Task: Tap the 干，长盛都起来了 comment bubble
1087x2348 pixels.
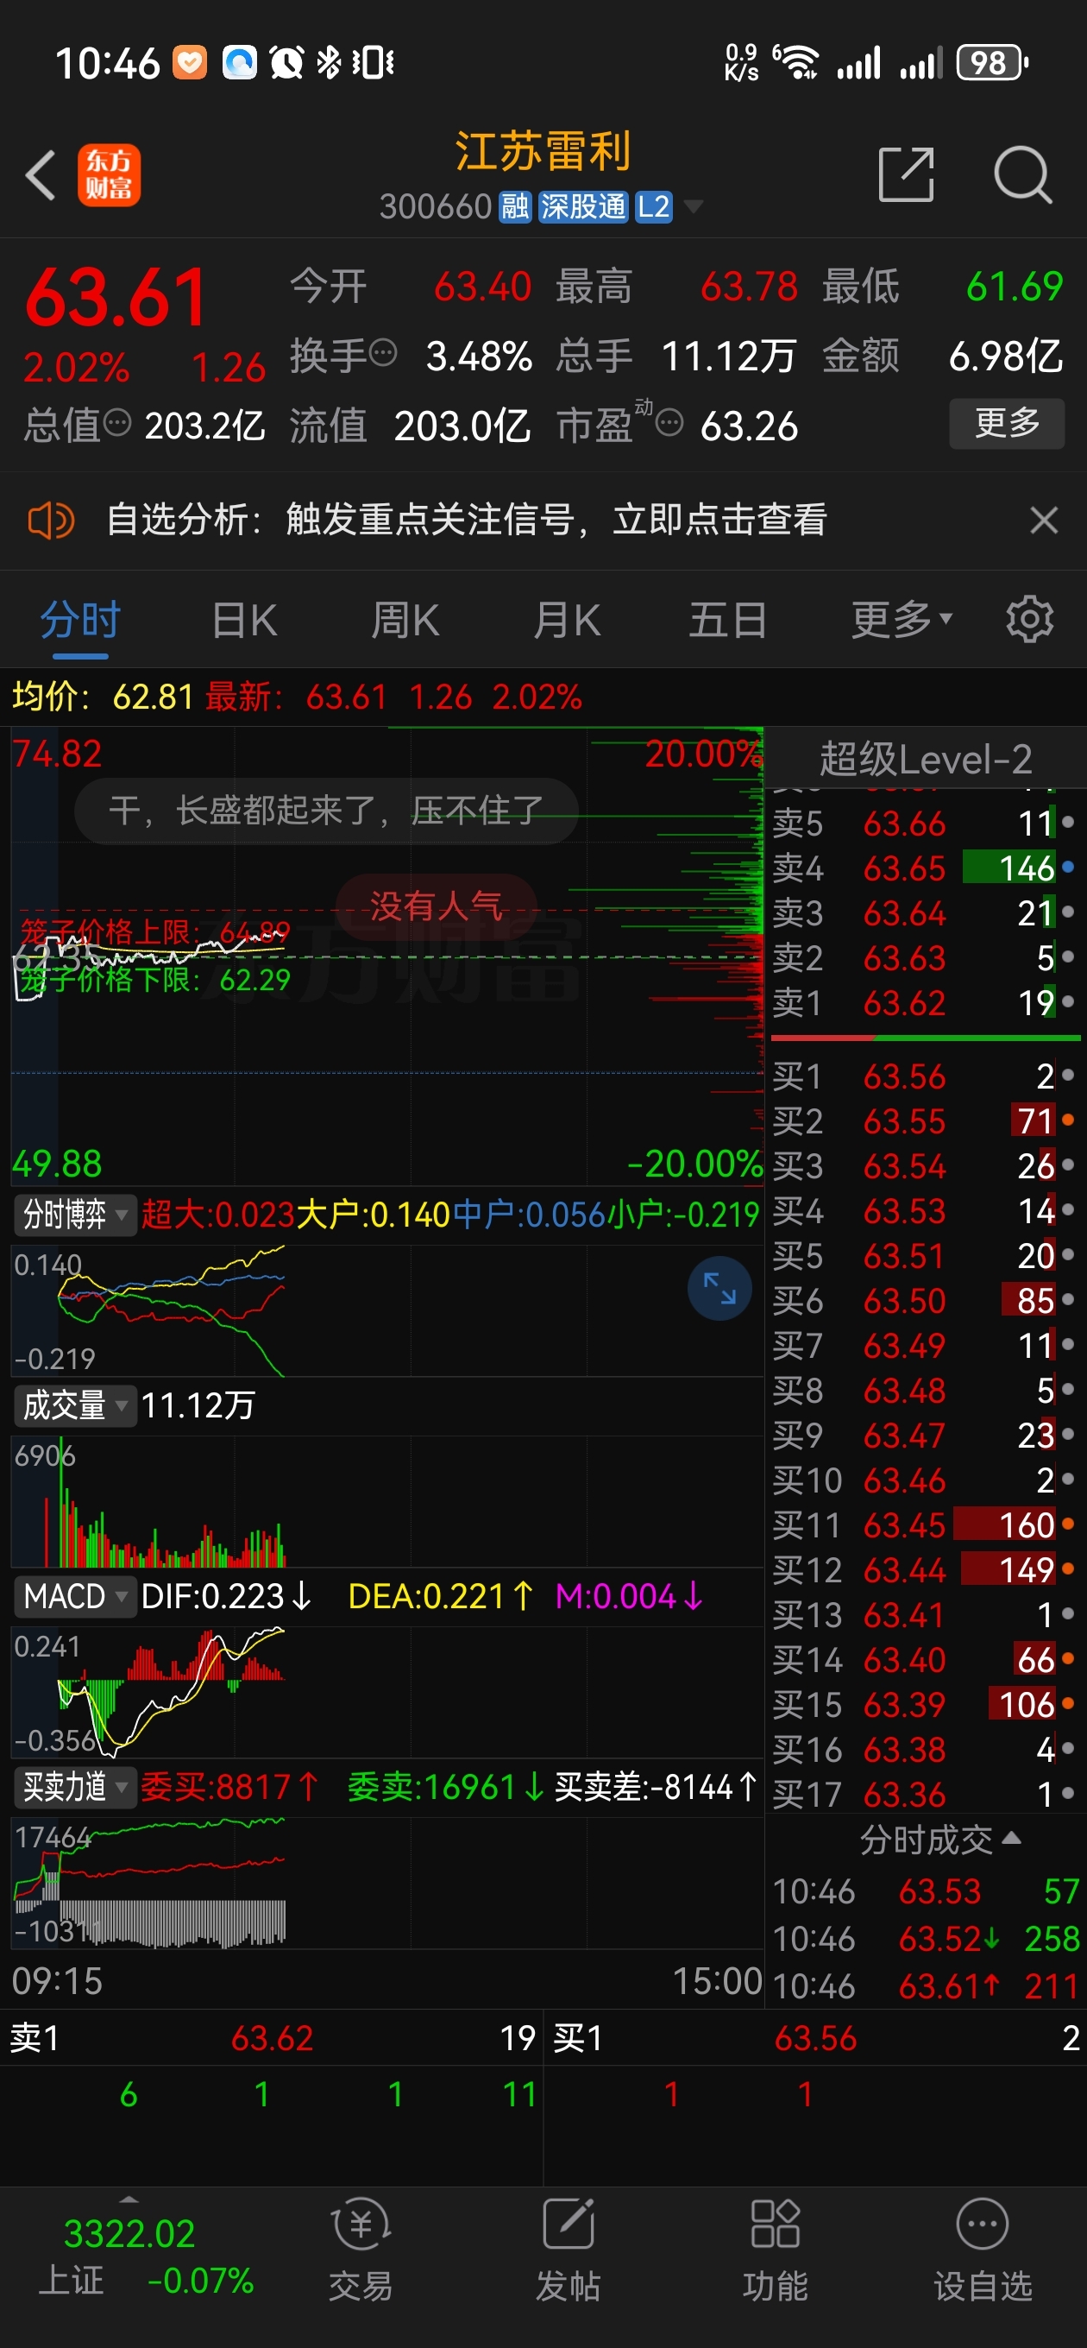Action: tap(326, 810)
